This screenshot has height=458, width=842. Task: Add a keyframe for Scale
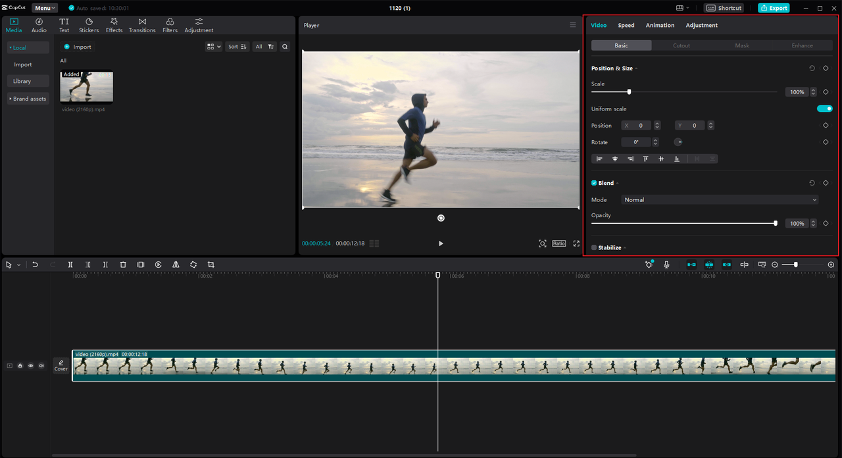826,92
